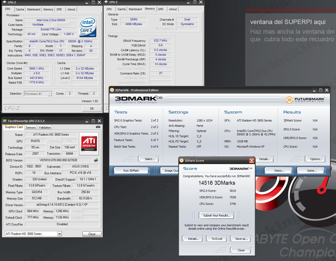Viewport: 336px width, 261px height.
Task: Select the Graphics Card tab in GPU-Z
Action: tap(14, 127)
